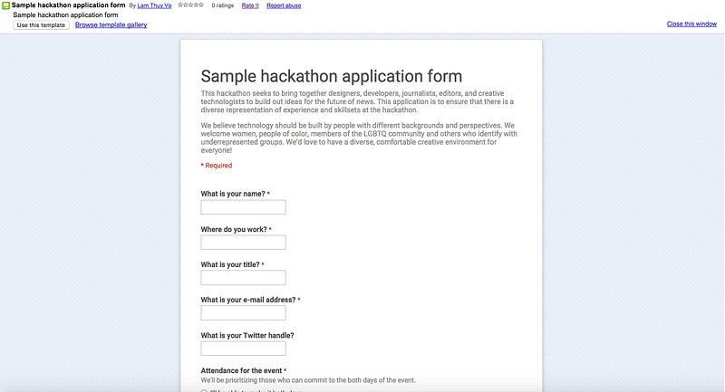725x392 pixels.
Task: Click the large form heading inside the form
Action: (x=332, y=76)
